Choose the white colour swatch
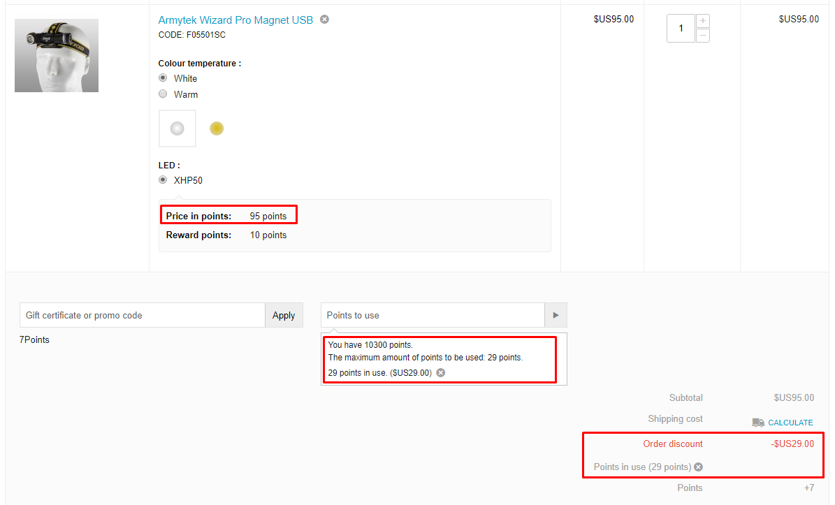Image resolution: width=835 pixels, height=505 pixels. pos(177,129)
